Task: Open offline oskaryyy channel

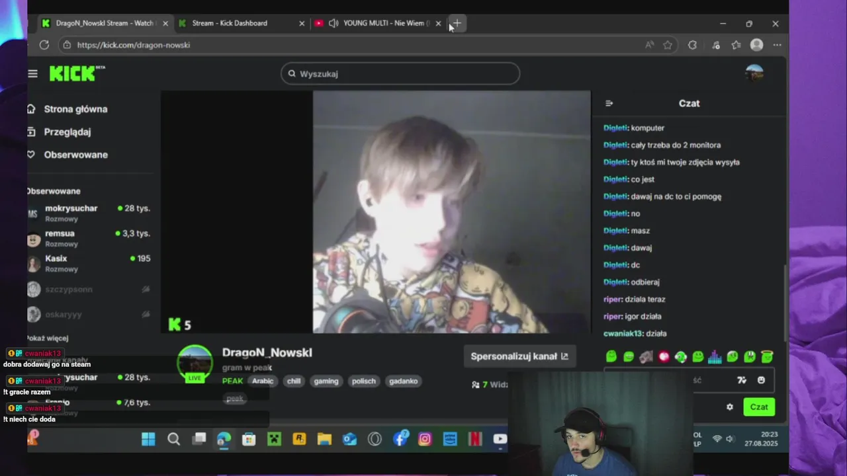Action: (x=89, y=314)
